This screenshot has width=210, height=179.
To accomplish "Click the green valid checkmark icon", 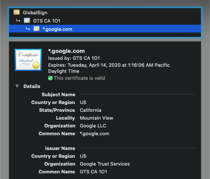I will coord(50,78).
